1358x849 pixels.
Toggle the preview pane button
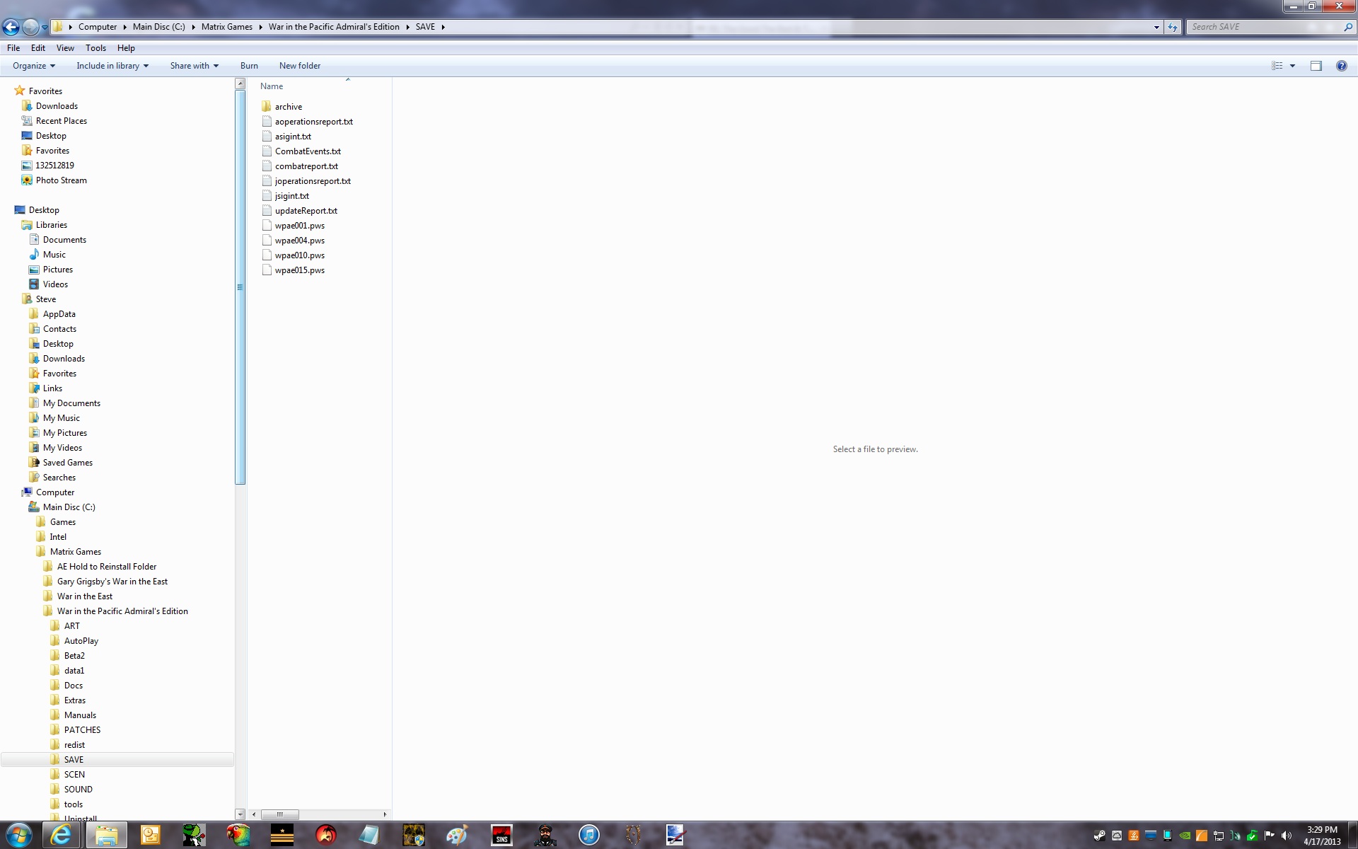pyautogui.click(x=1316, y=66)
